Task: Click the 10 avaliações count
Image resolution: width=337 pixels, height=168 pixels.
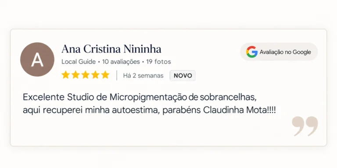Action: [x=121, y=62]
